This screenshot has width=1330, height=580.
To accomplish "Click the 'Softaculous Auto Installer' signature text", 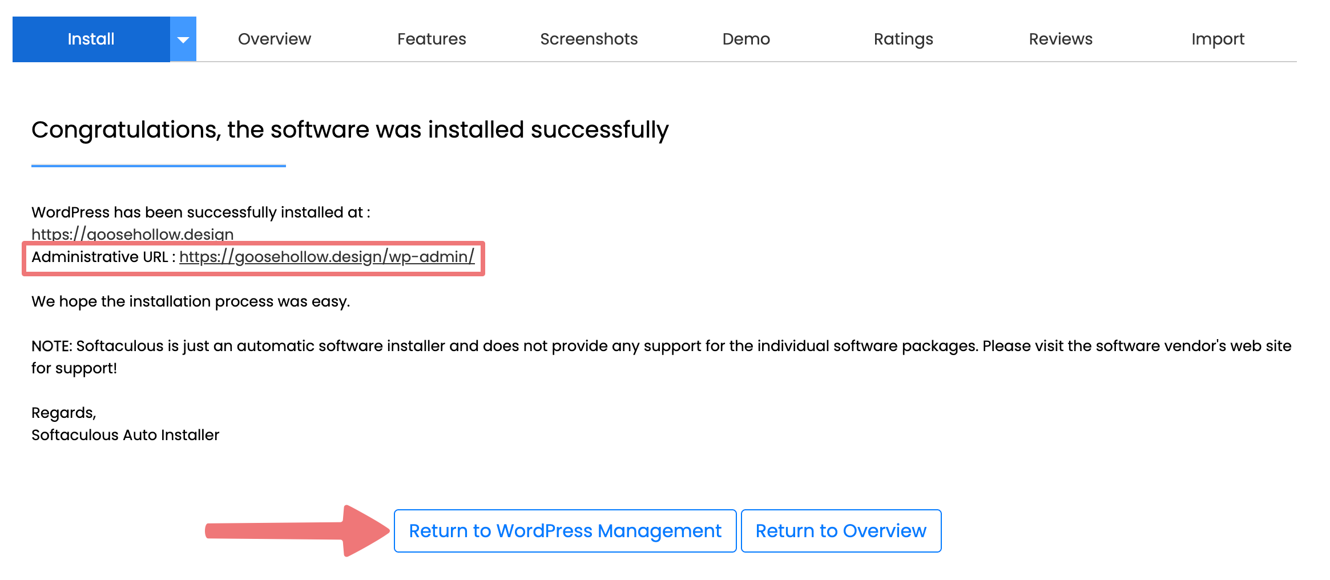I will [125, 435].
